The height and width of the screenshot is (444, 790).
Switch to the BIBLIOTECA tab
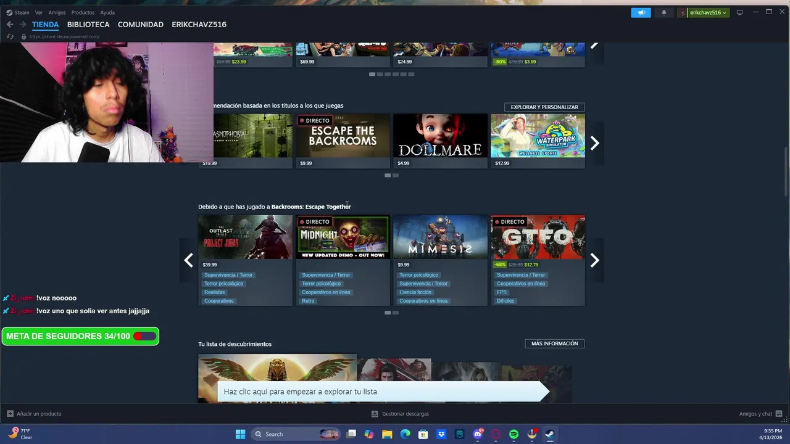click(x=88, y=25)
